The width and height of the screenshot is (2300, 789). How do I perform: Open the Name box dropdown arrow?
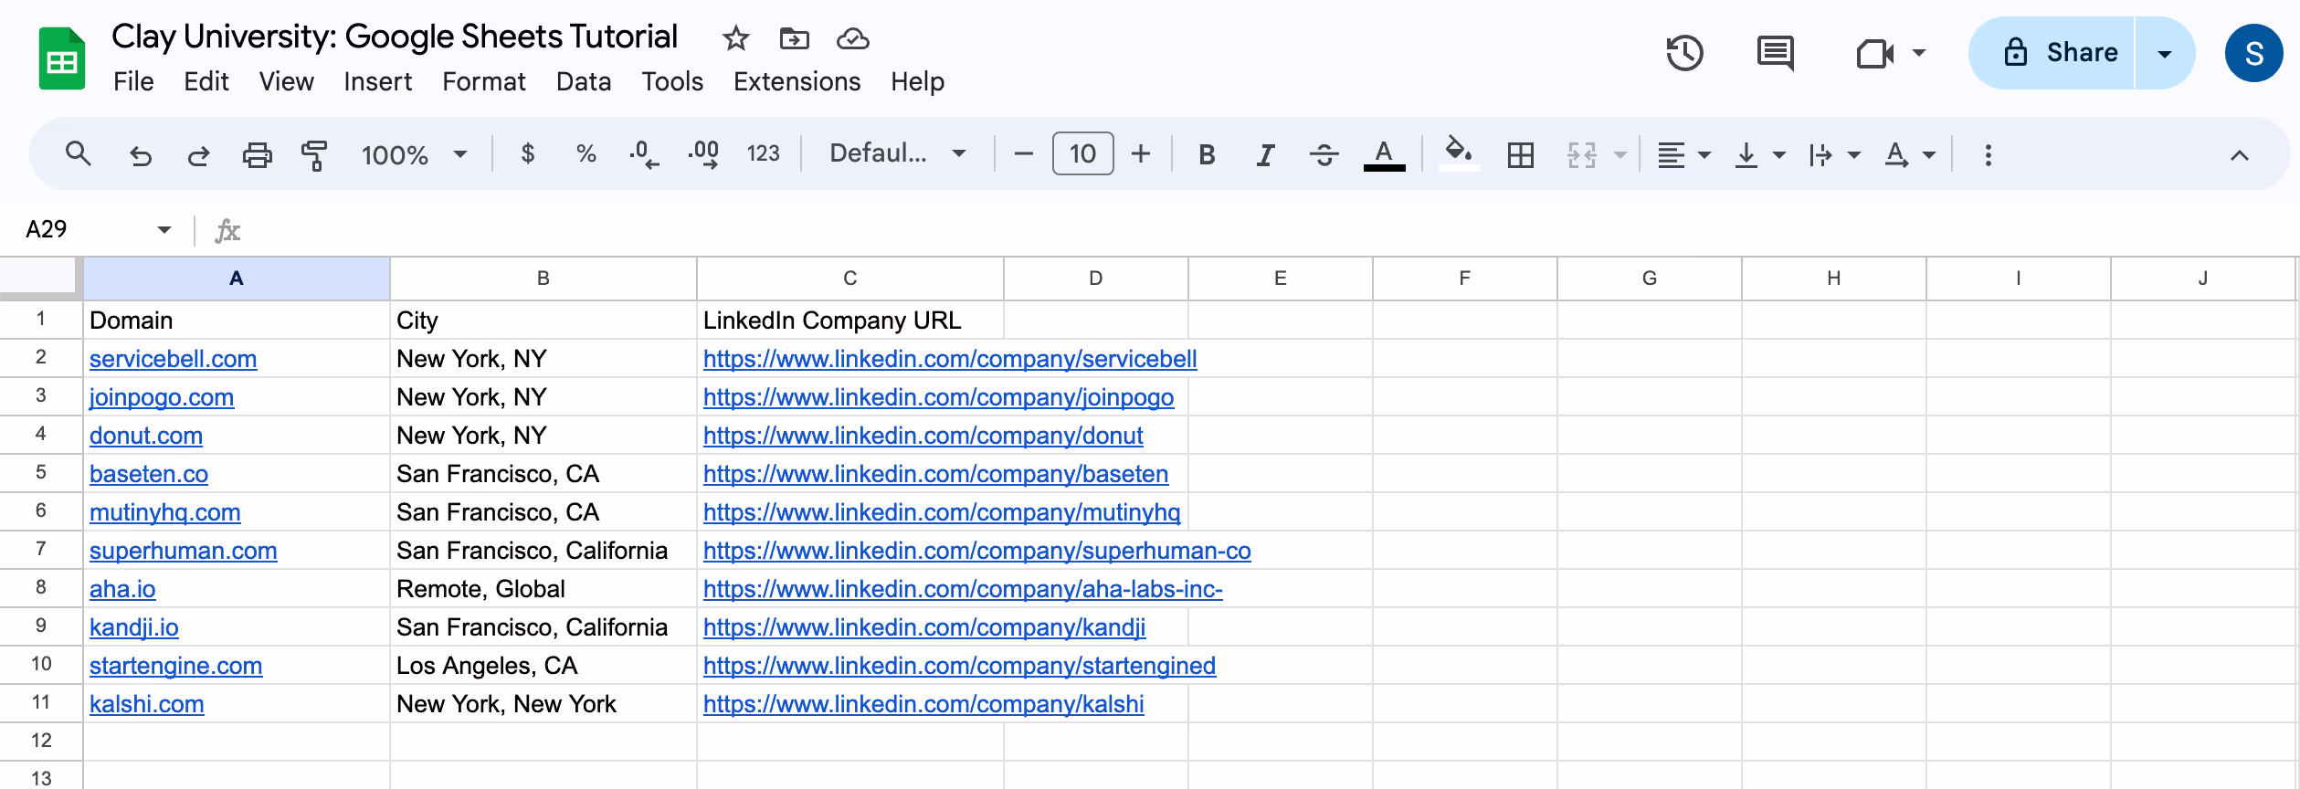pyautogui.click(x=164, y=229)
